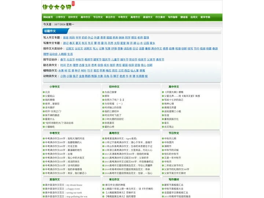
Task: Open the 小狗 animal topic link
Action: click(x=63, y=76)
